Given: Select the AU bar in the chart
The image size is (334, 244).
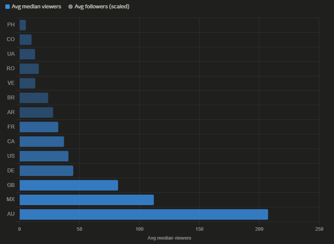Looking at the screenshot, I should (x=144, y=214).
